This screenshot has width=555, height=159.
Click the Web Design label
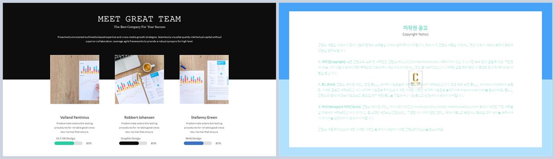(x=193, y=138)
